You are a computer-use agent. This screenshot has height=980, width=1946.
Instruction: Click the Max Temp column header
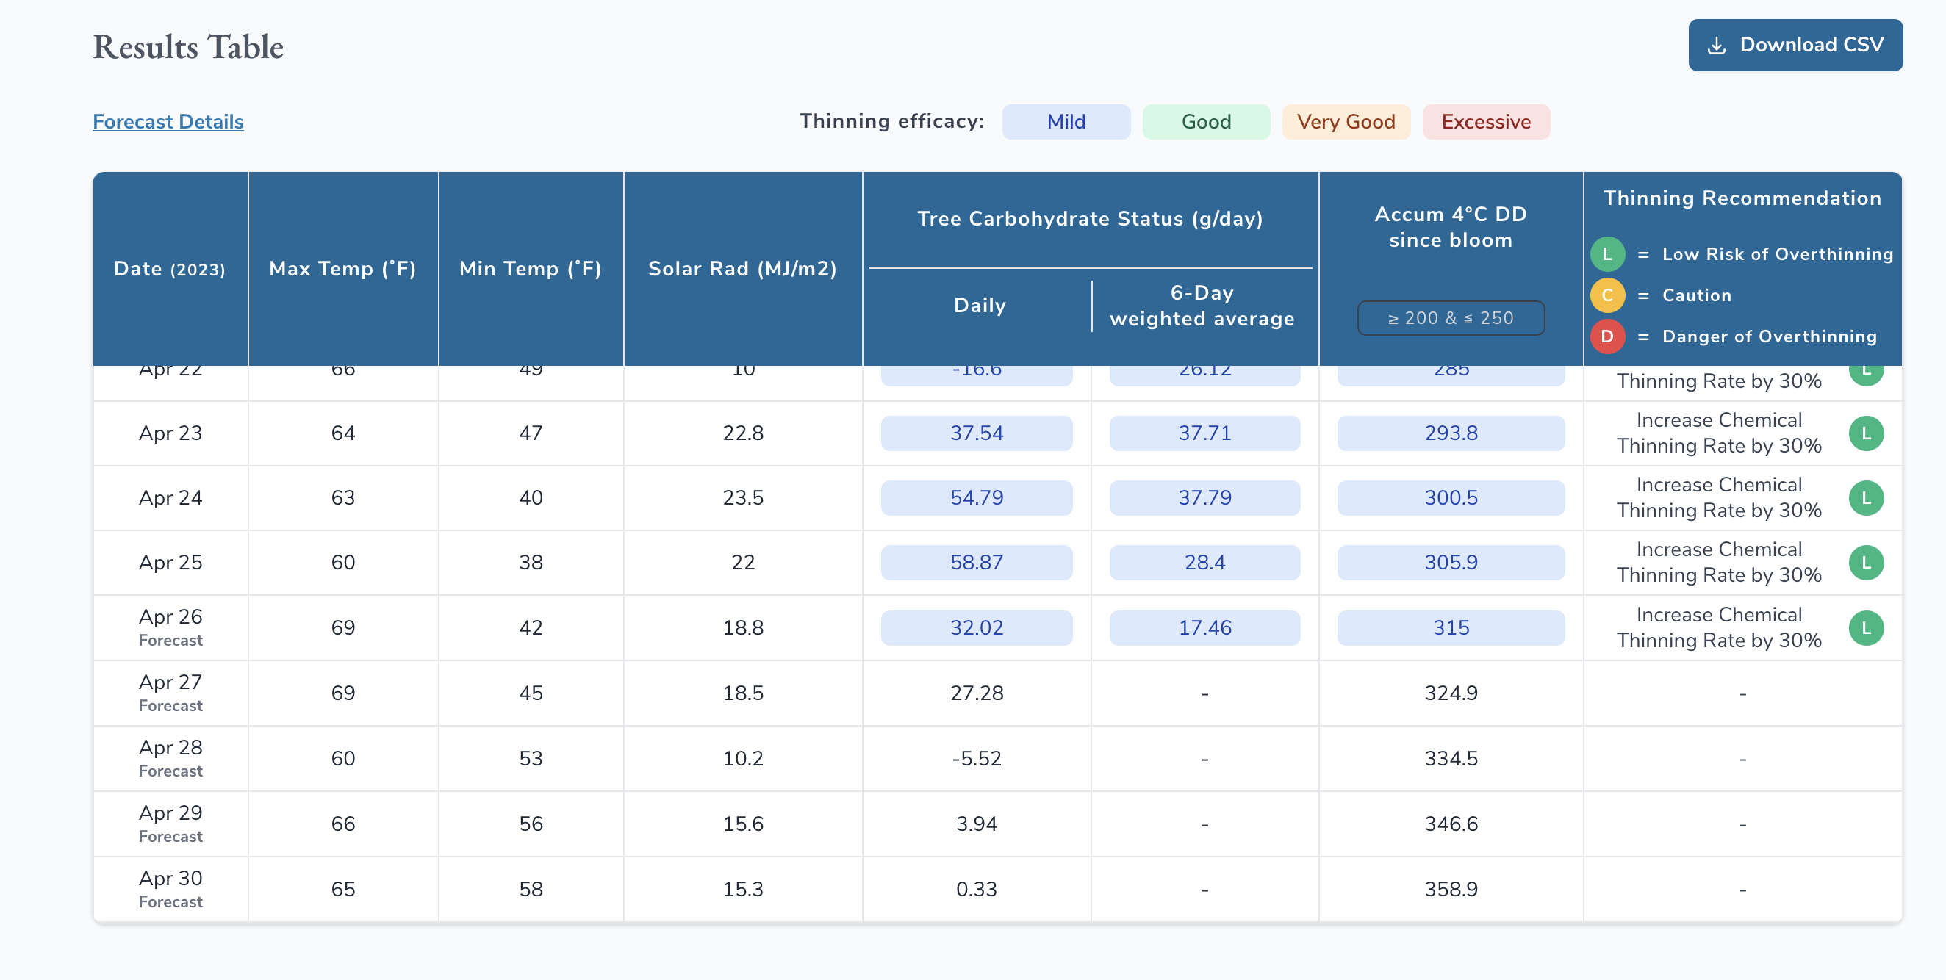click(342, 269)
